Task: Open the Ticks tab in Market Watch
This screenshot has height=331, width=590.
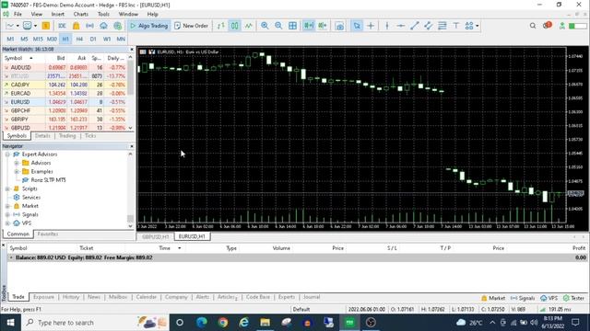Action: tap(90, 136)
